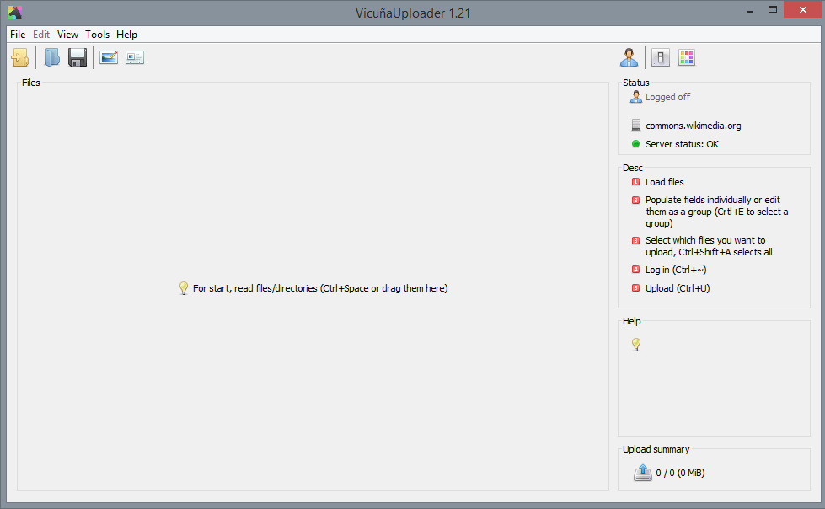Click the lightbulb icon in Files area
Screen dimensions: 825x509
click(184, 288)
